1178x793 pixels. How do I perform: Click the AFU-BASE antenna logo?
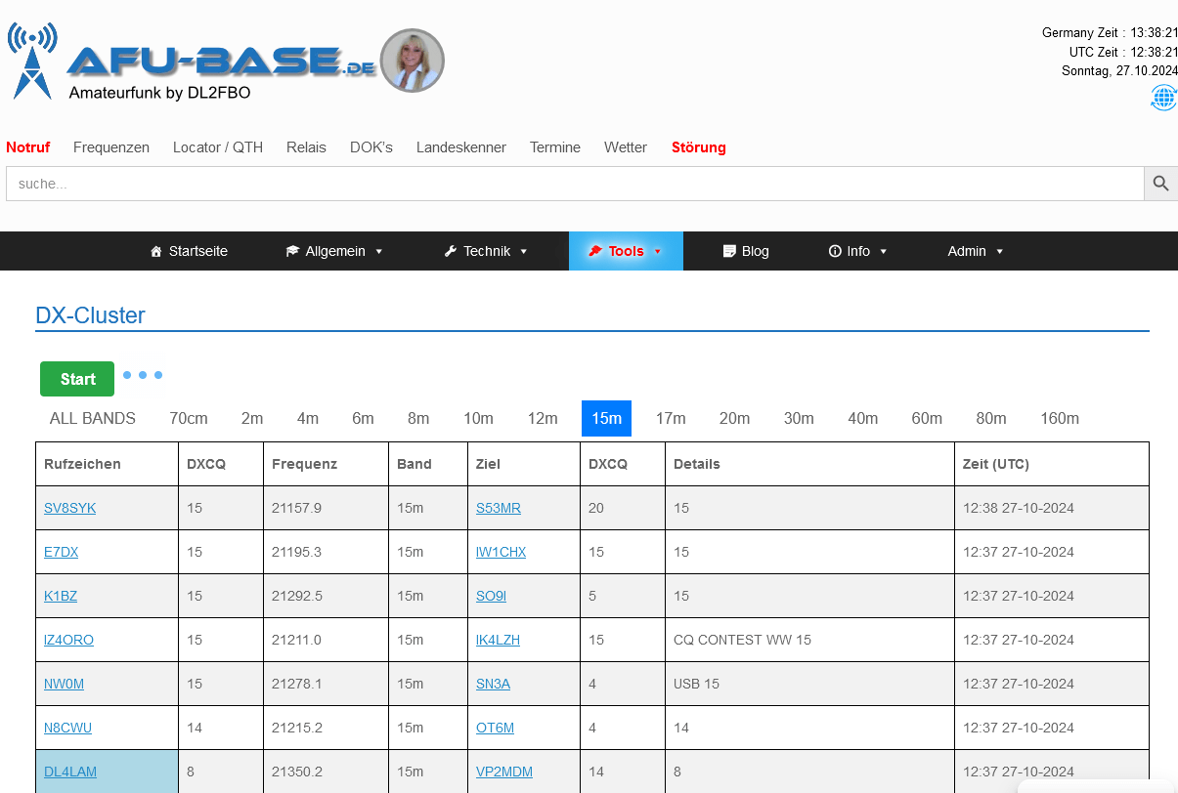click(34, 60)
